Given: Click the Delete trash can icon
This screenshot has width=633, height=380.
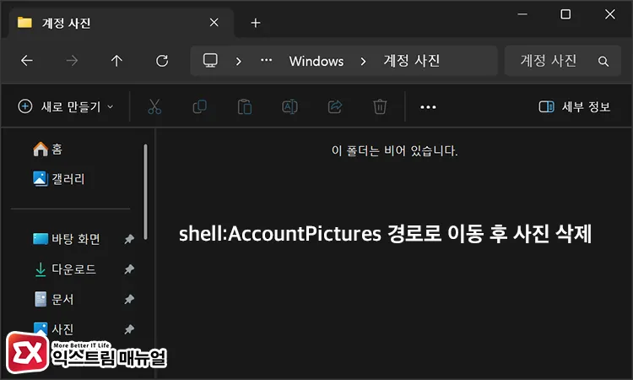Looking at the screenshot, I should (x=380, y=106).
